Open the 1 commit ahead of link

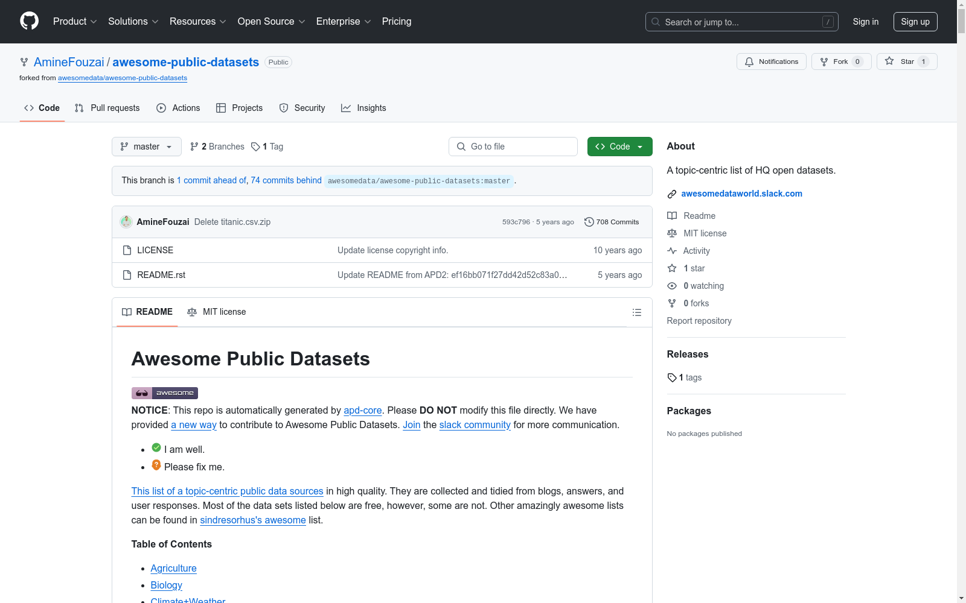(212, 180)
